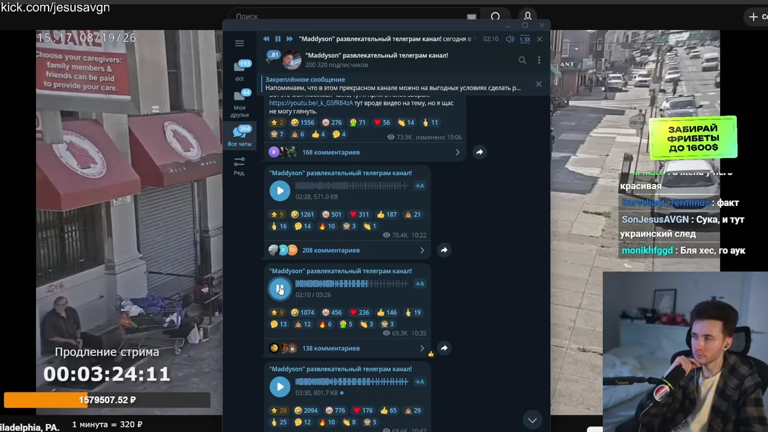Toggle the heart 56 reaction

pyautogui.click(x=382, y=122)
